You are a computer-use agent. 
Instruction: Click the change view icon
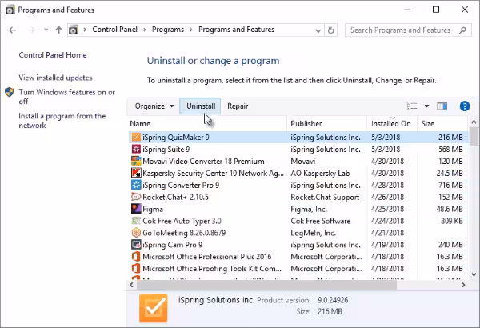pos(412,106)
